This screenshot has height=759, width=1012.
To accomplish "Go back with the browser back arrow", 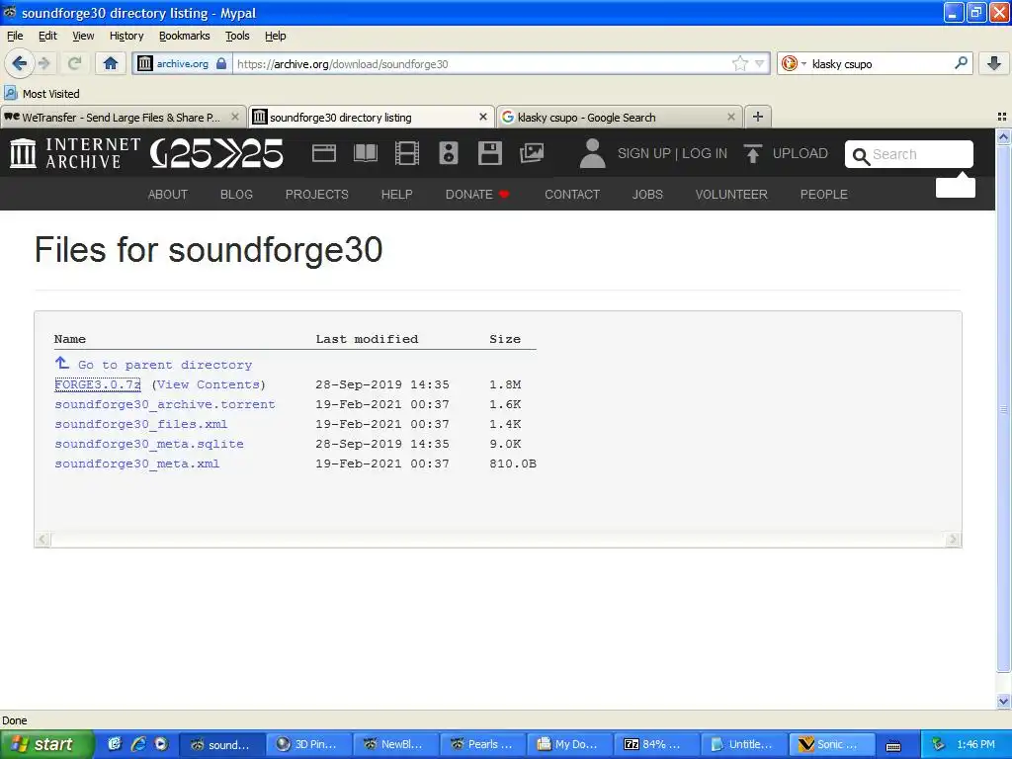I will click(20, 63).
